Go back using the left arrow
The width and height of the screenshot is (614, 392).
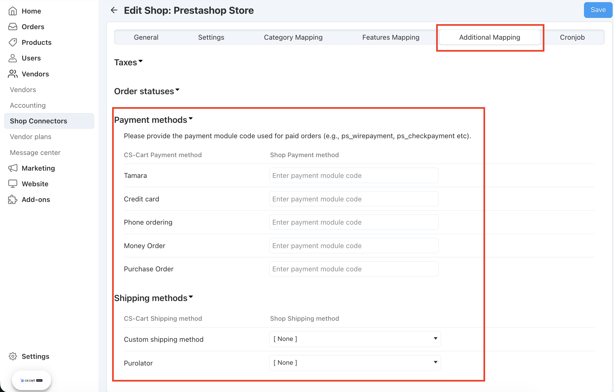pos(114,10)
